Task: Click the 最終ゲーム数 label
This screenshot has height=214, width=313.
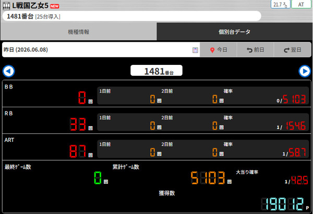Action: coord(18,167)
